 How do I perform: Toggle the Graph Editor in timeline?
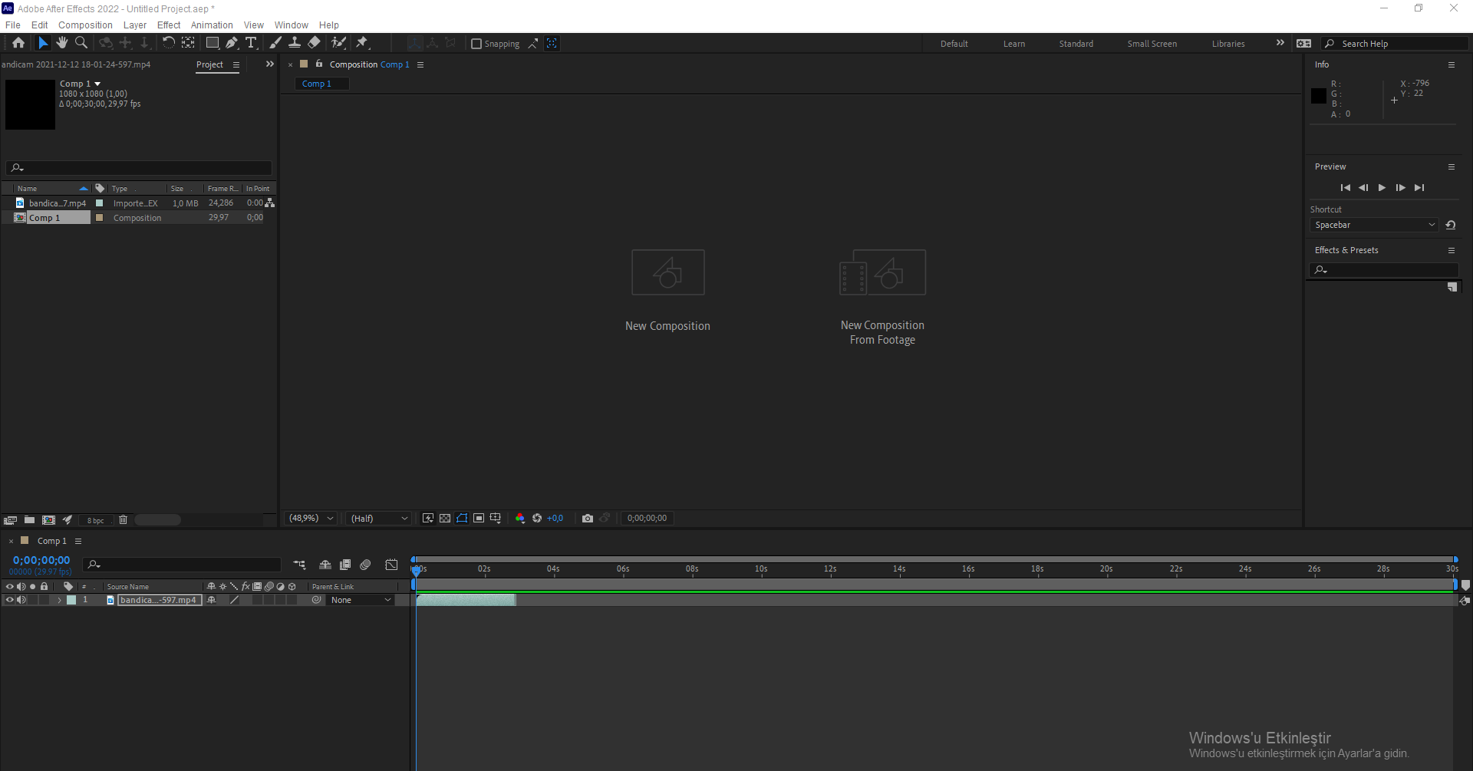point(391,565)
